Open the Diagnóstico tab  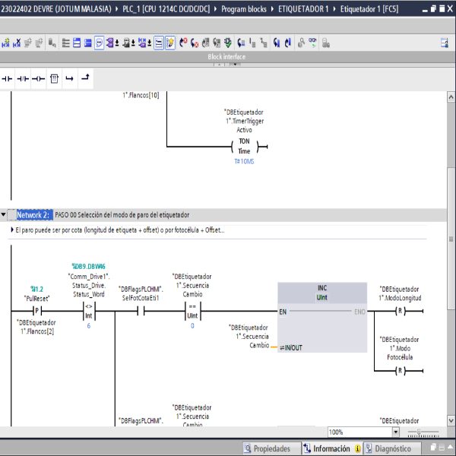pyautogui.click(x=393, y=448)
